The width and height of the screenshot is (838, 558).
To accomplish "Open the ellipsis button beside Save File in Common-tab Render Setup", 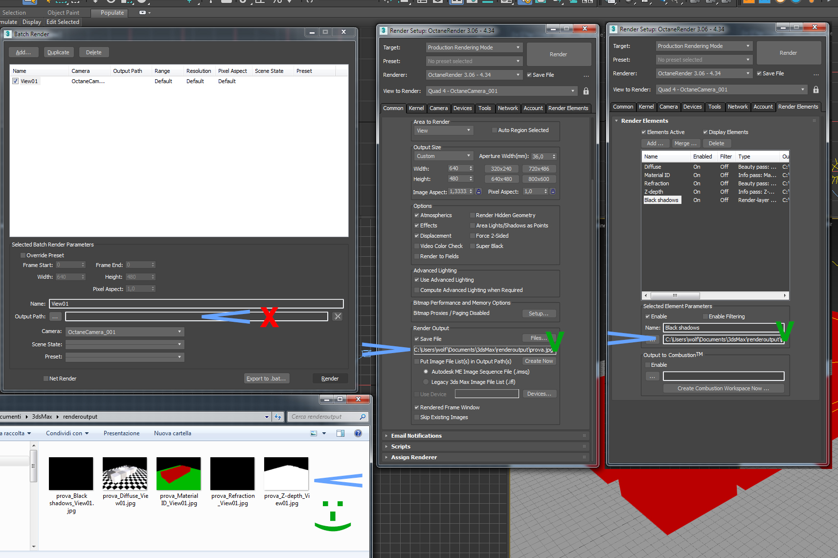I will [x=586, y=75].
